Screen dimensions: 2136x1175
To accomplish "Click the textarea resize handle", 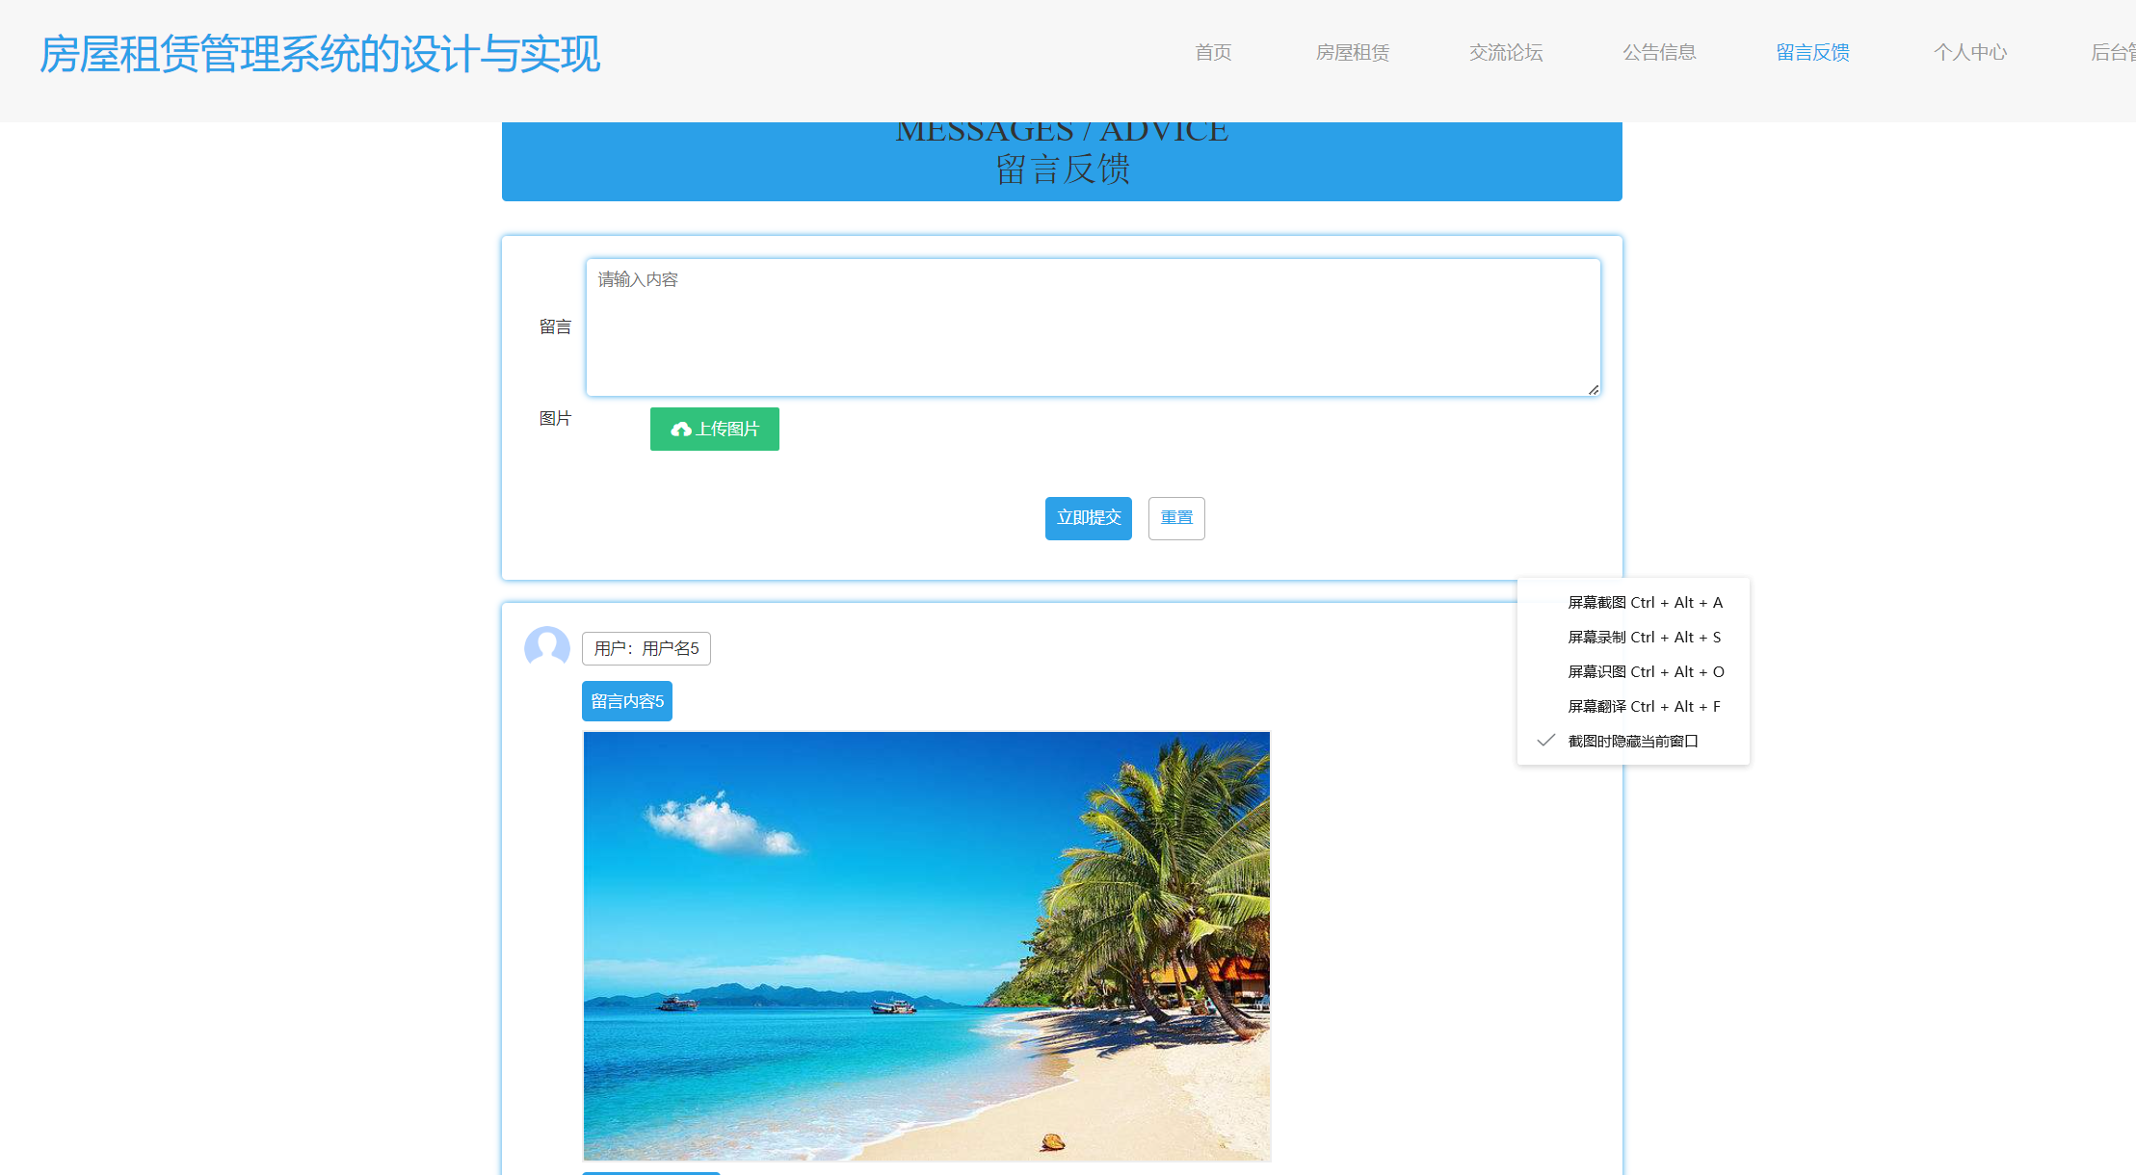I will click(x=1594, y=390).
